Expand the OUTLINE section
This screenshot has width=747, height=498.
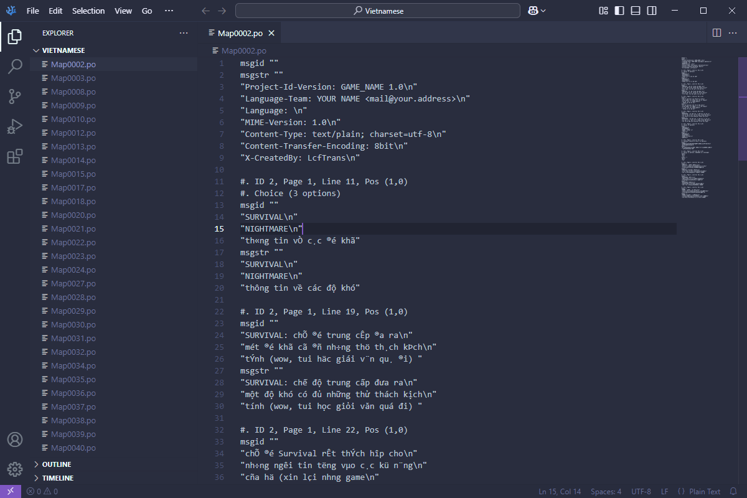pyautogui.click(x=56, y=464)
